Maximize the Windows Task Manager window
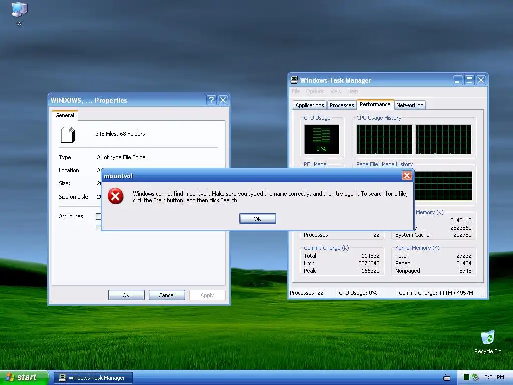 (x=469, y=80)
